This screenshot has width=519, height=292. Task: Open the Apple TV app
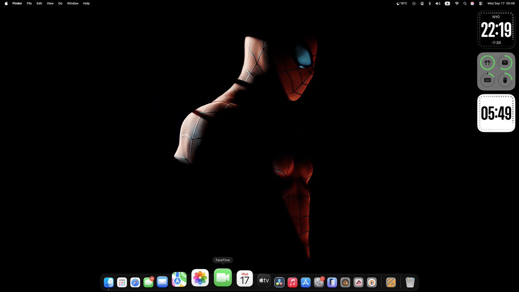tap(264, 281)
